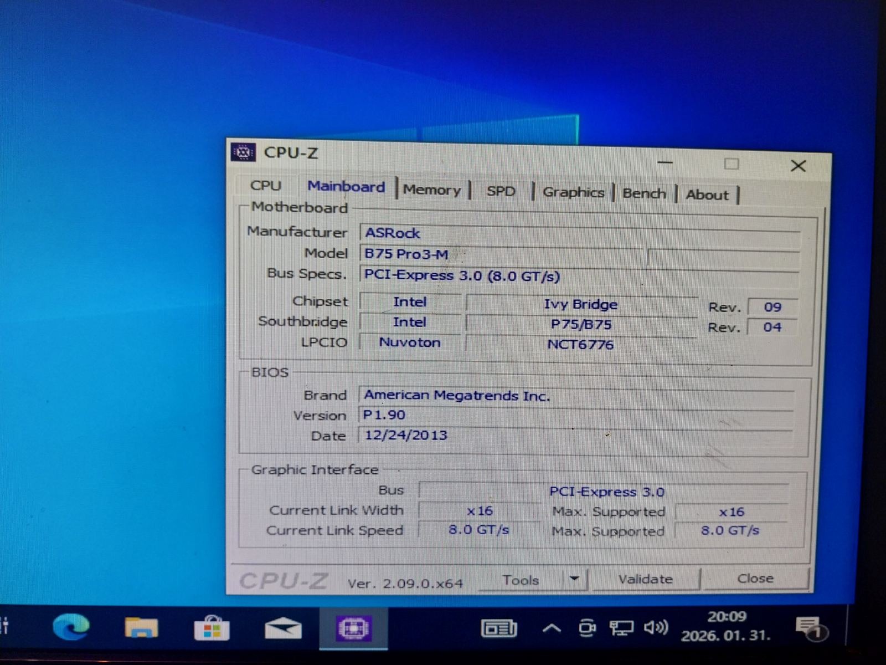Click Max. Supported link speed 8.0 GT/s
This screenshot has height=665, width=886.
730,530
